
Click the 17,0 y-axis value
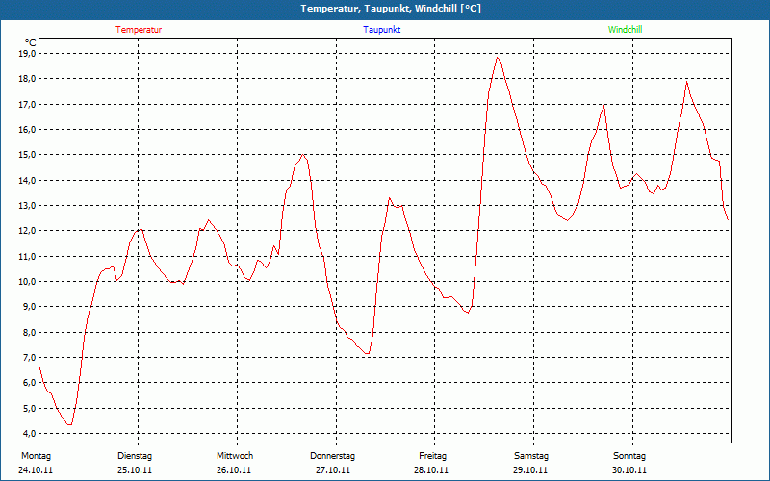pos(28,104)
